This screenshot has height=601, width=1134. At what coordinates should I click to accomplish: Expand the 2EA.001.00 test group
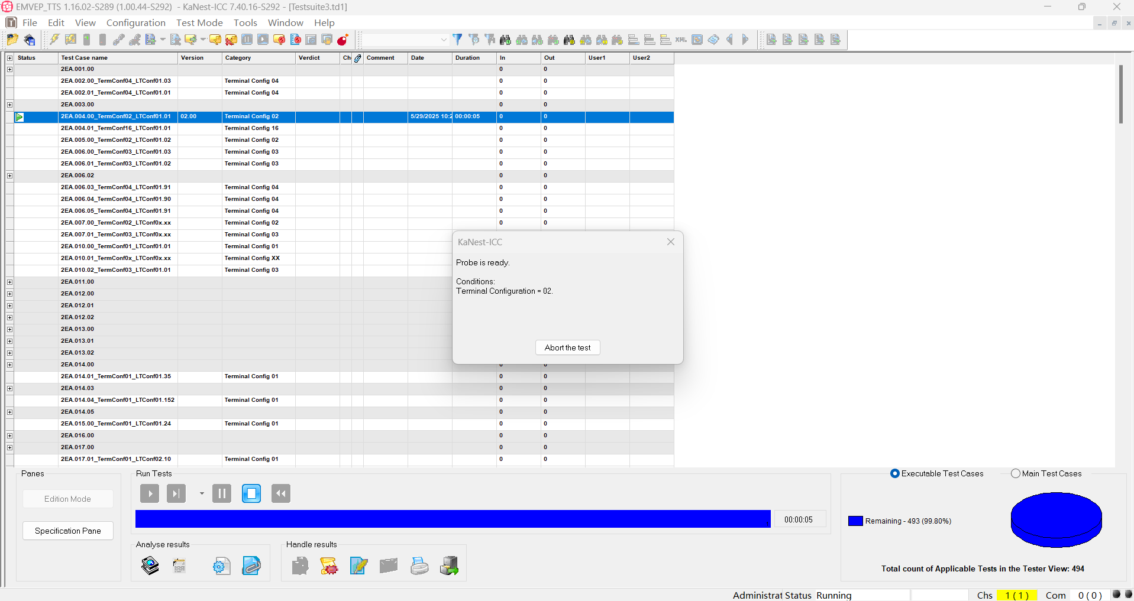click(x=9, y=69)
